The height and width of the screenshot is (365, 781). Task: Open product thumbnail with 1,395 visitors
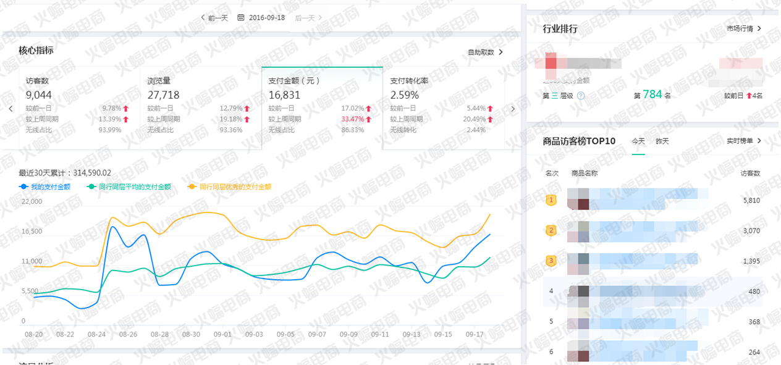tap(578, 264)
